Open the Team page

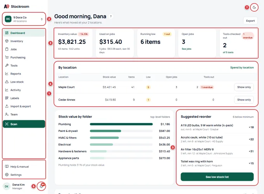tap(24, 114)
